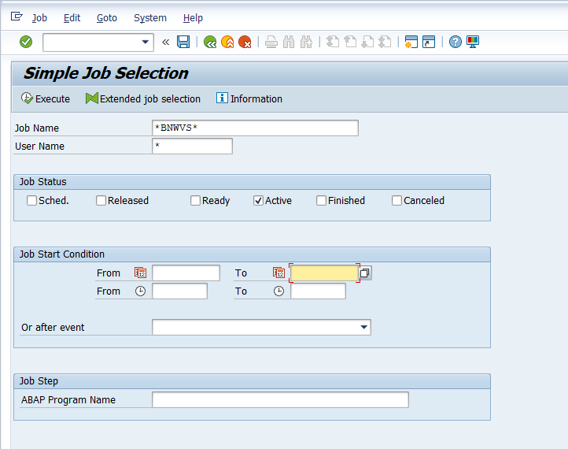The width and height of the screenshot is (568, 449).
Task: Click the Extended job selection button
Action: (143, 98)
